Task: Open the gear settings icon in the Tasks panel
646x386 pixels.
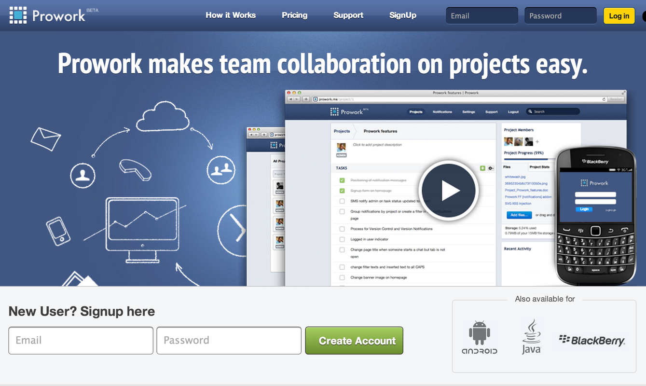Action: [490, 167]
